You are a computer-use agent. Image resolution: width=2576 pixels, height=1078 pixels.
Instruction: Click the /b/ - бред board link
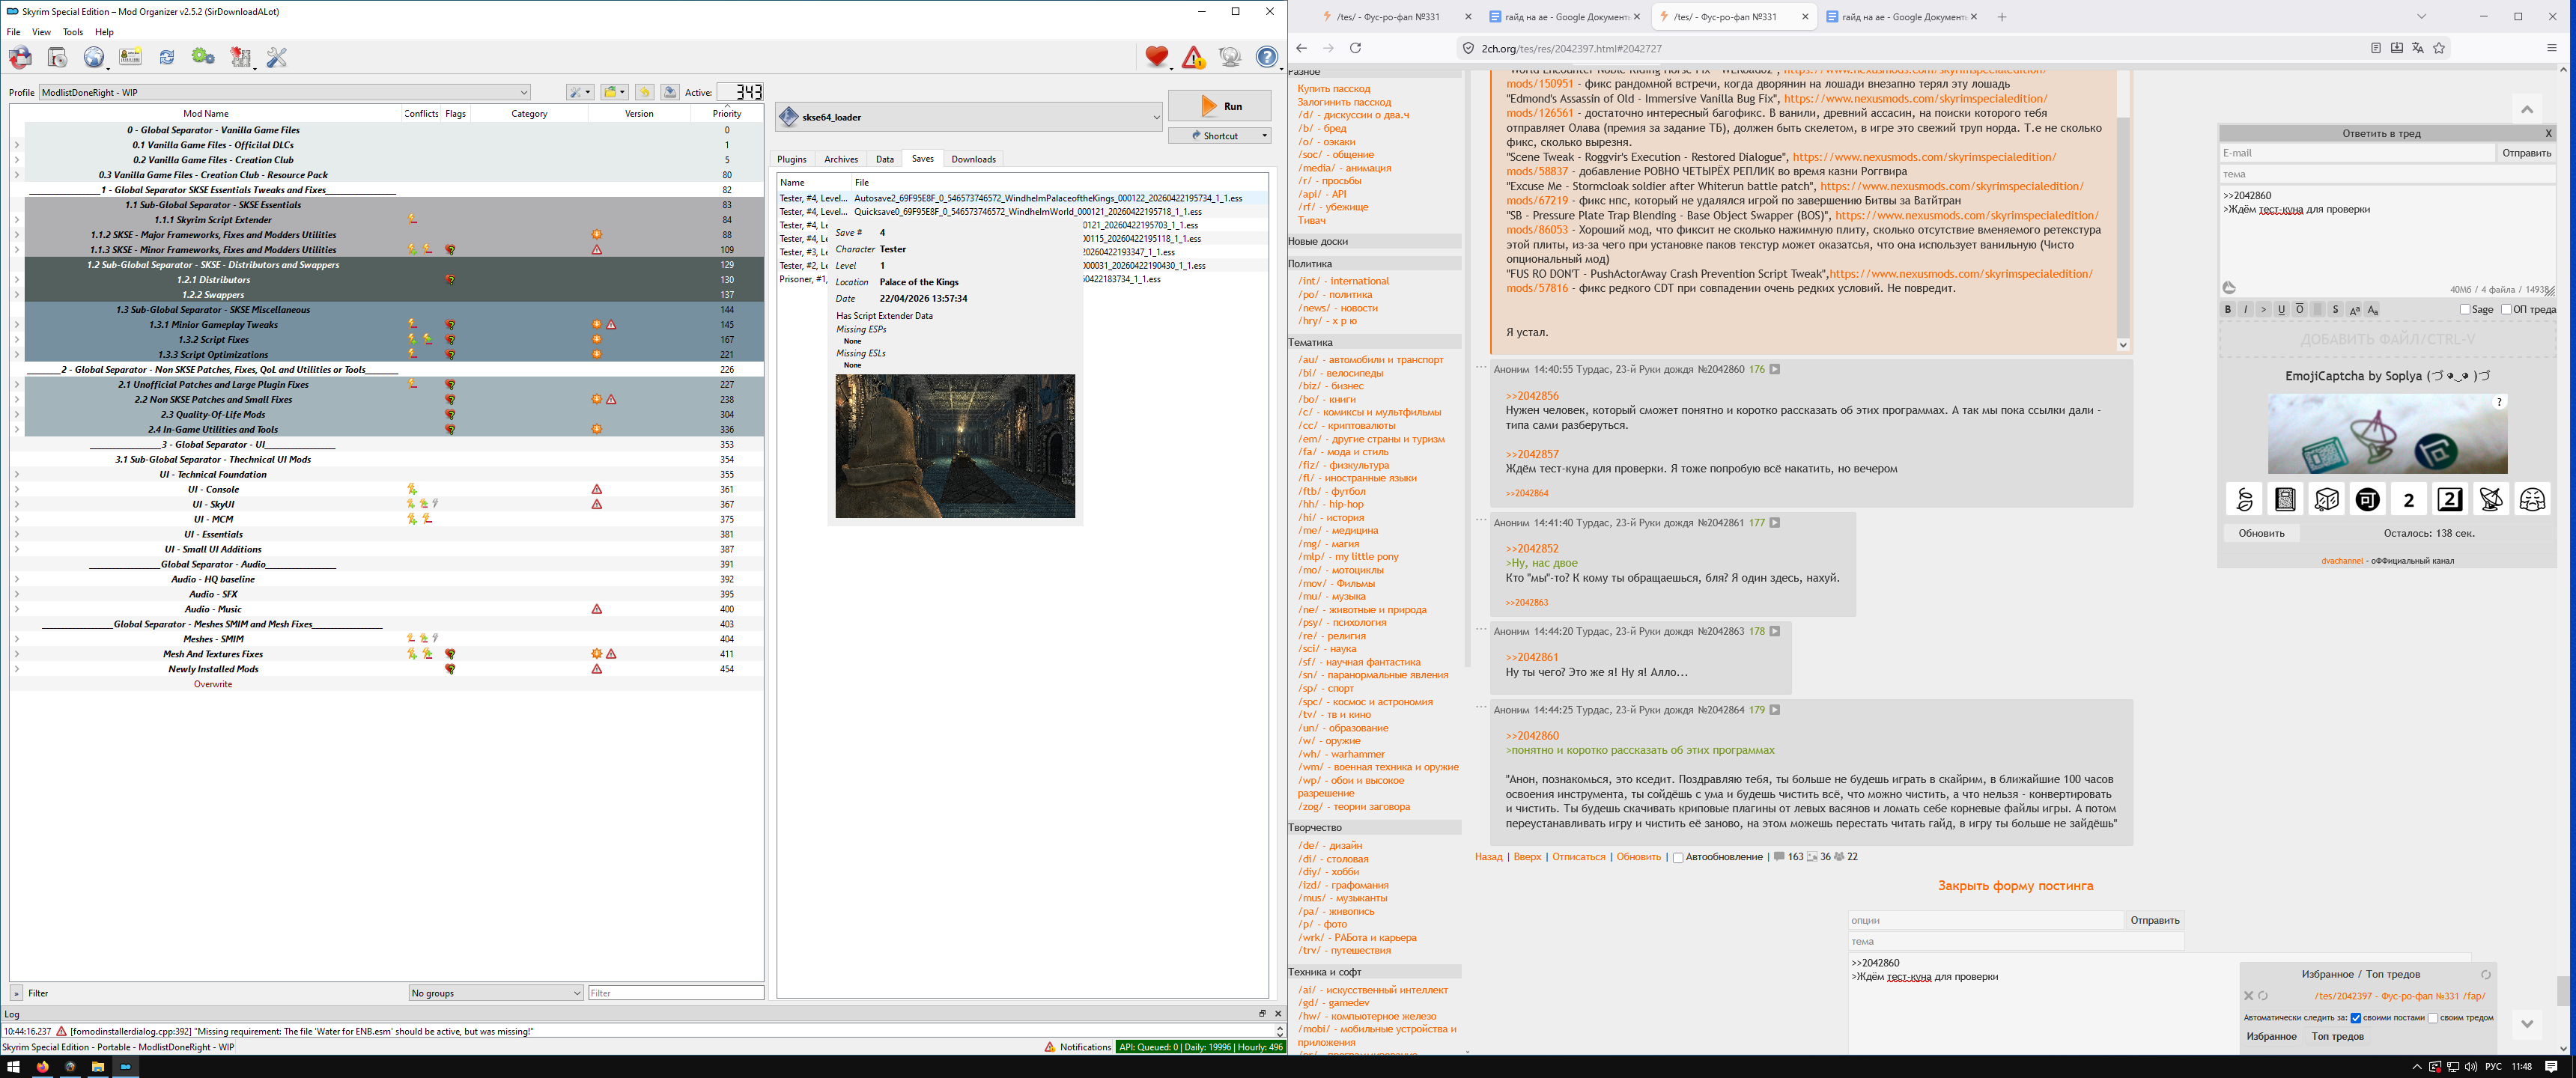coord(1322,128)
